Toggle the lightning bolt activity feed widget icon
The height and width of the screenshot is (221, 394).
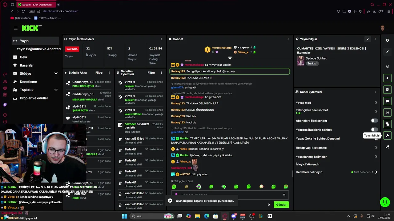coord(387,78)
